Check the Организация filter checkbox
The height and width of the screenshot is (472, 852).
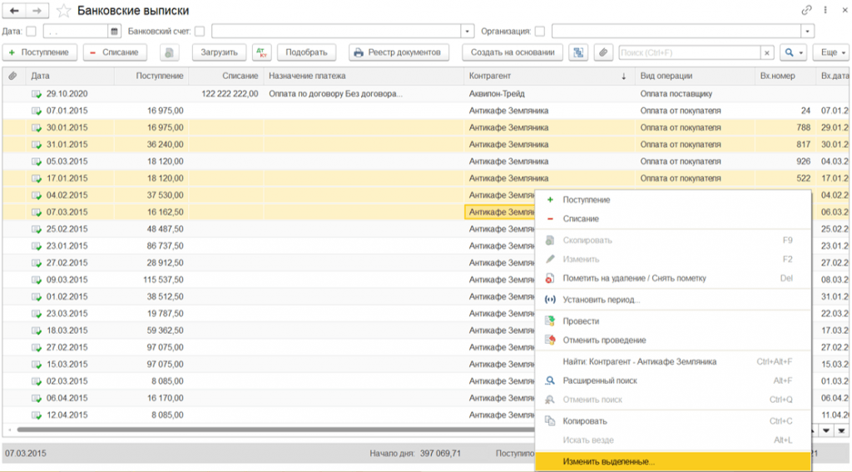[539, 32]
